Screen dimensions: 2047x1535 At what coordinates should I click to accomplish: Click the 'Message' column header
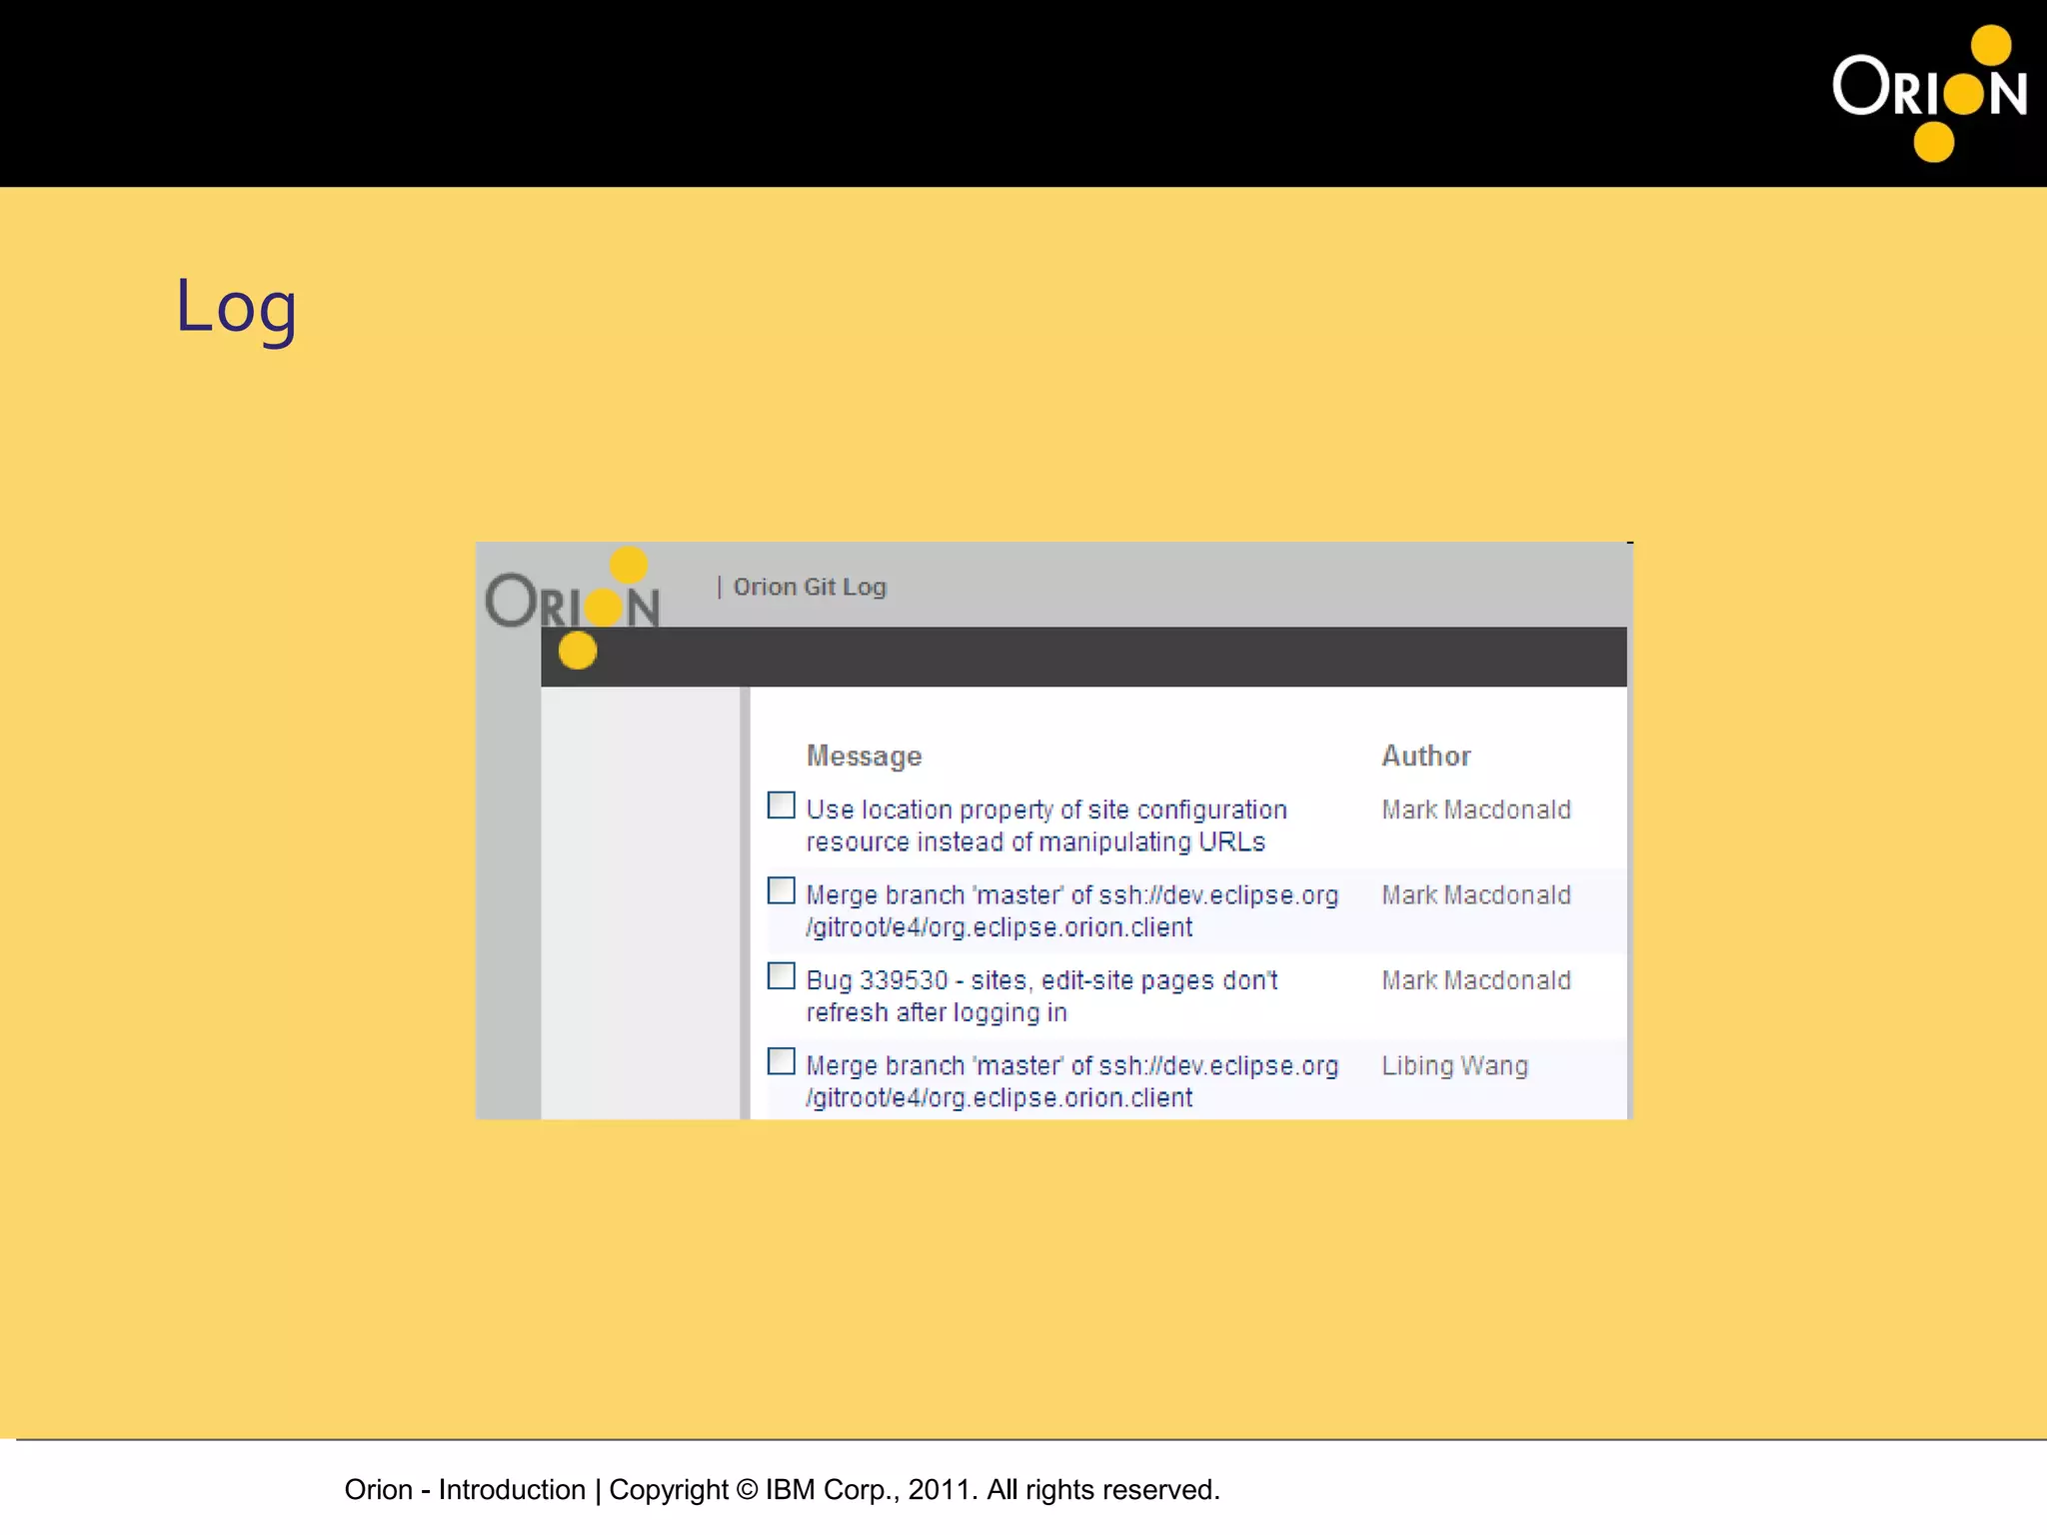pos(864,756)
